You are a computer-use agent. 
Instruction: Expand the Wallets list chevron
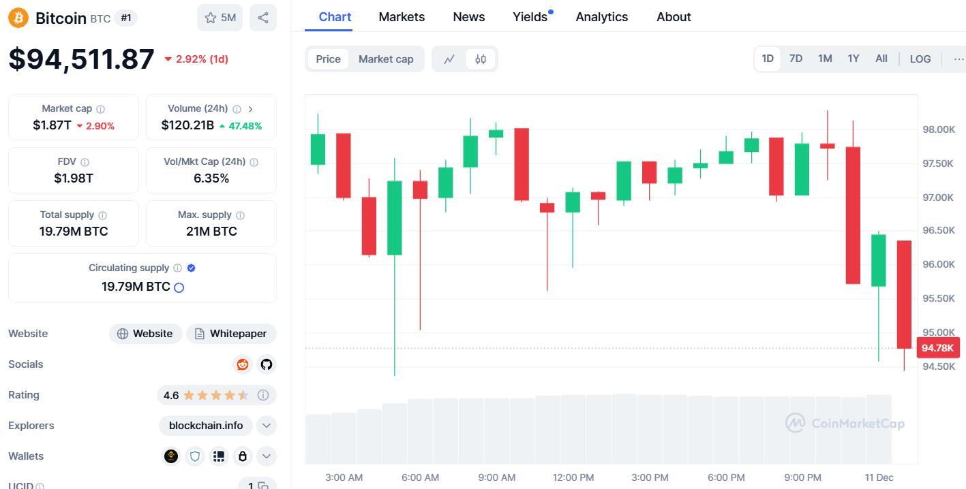267,456
